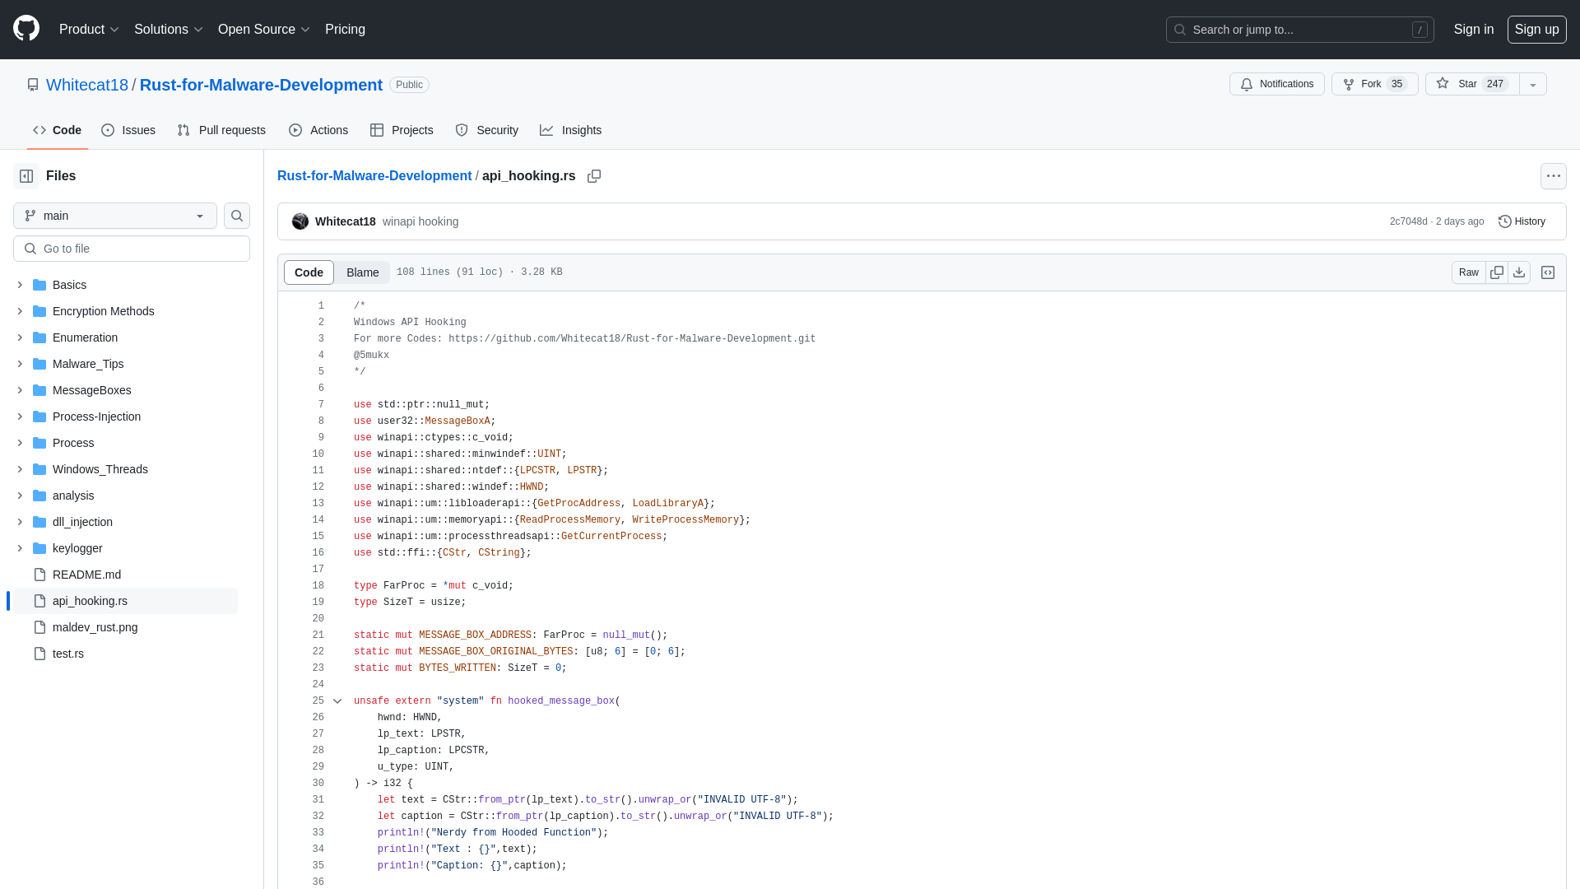
Task: Expand the MessageBoxes folder chevron
Action: [x=20, y=390]
